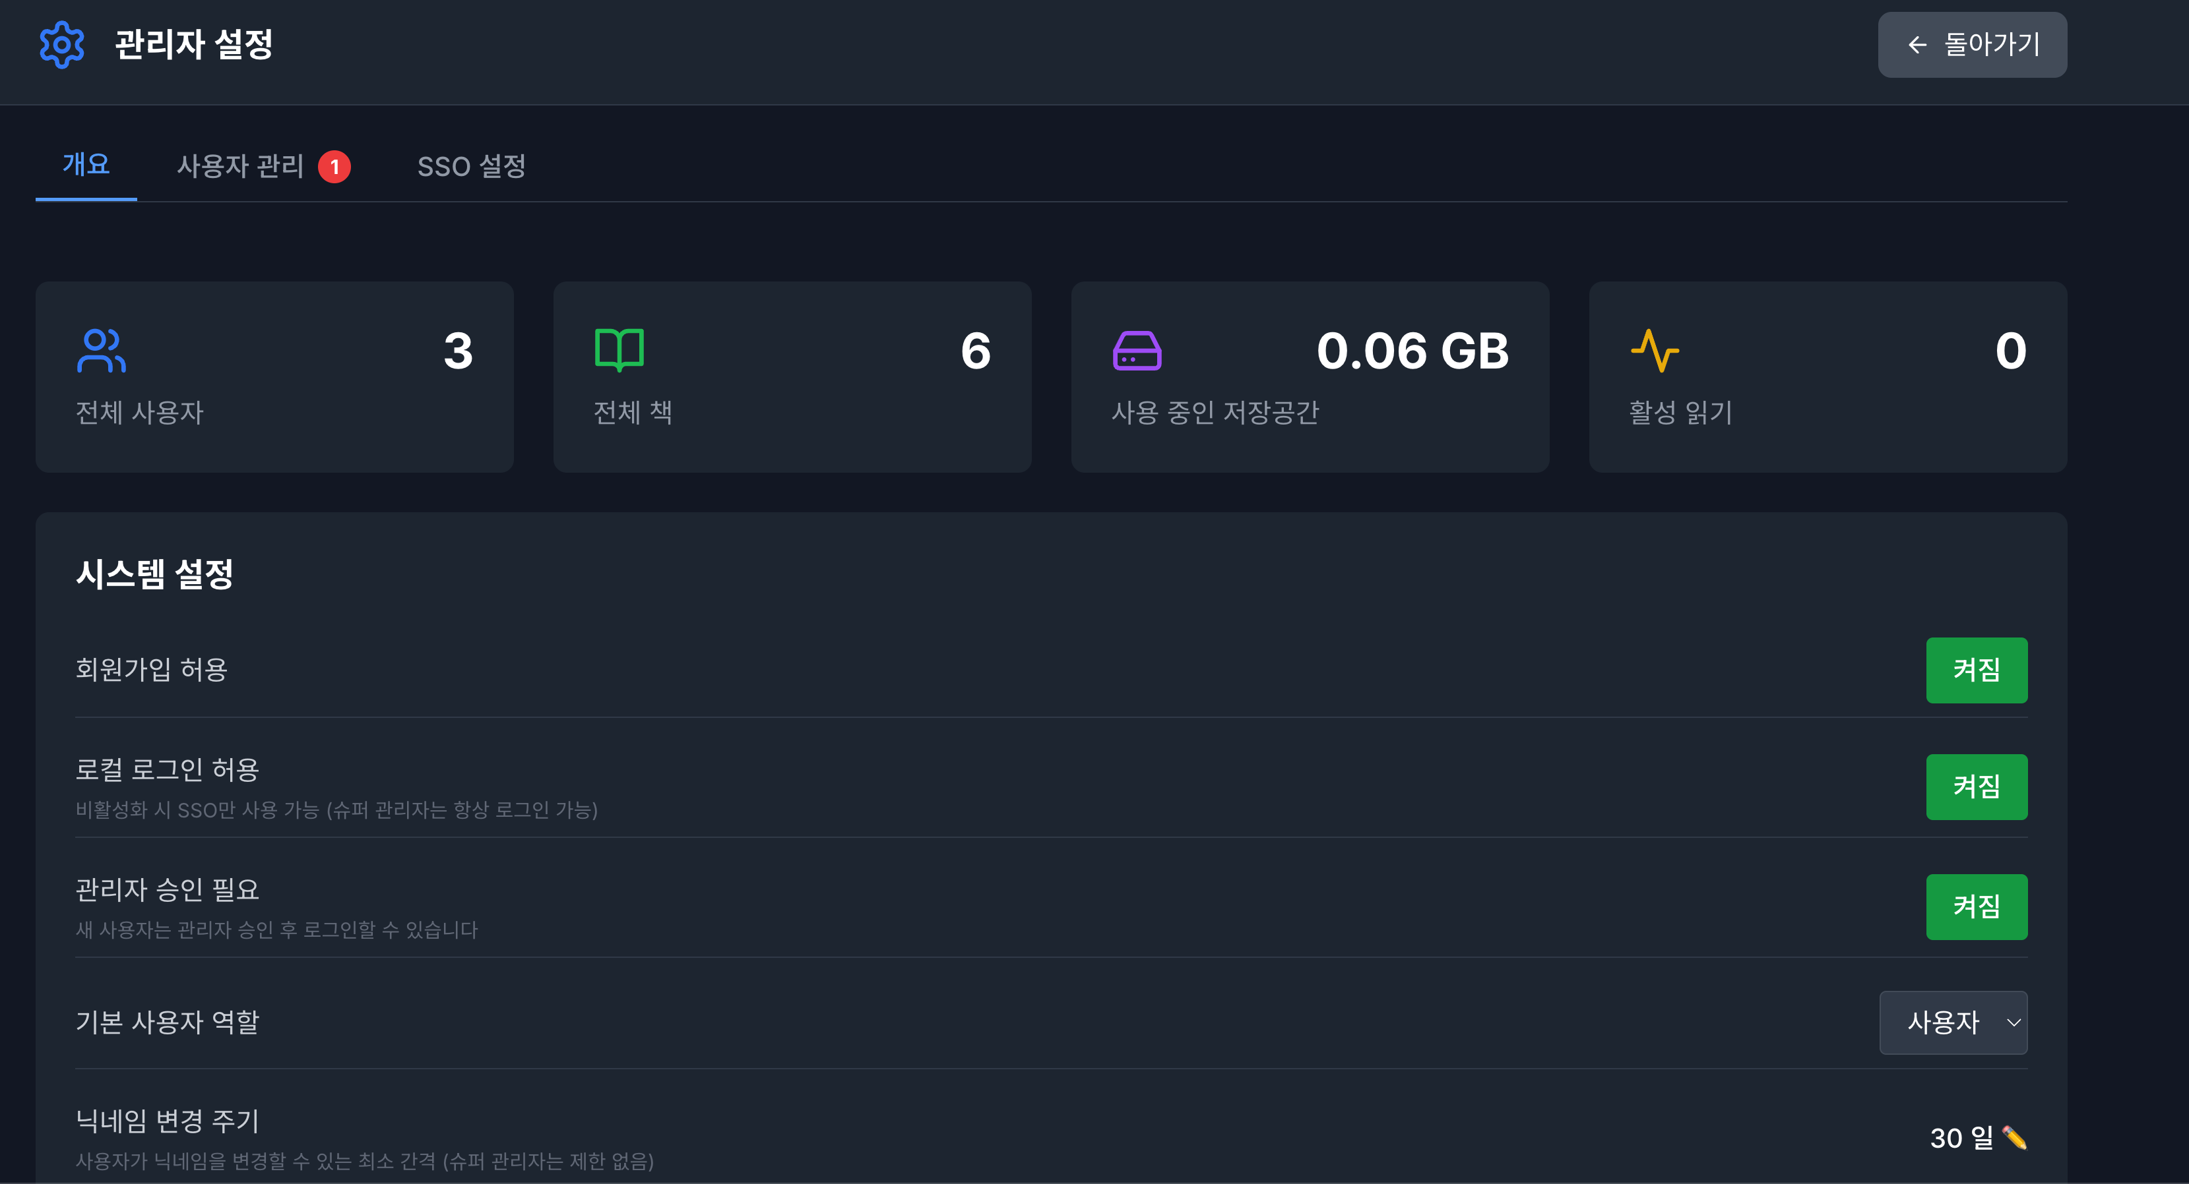Select the 개요 tab
This screenshot has width=2189, height=1184.
point(86,164)
